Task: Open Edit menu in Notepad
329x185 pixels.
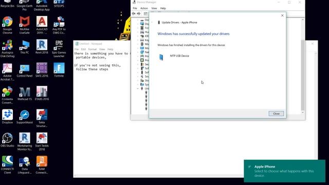Action: tap(83, 49)
